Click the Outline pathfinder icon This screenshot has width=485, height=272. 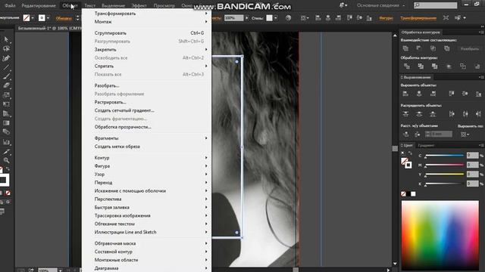(463, 66)
